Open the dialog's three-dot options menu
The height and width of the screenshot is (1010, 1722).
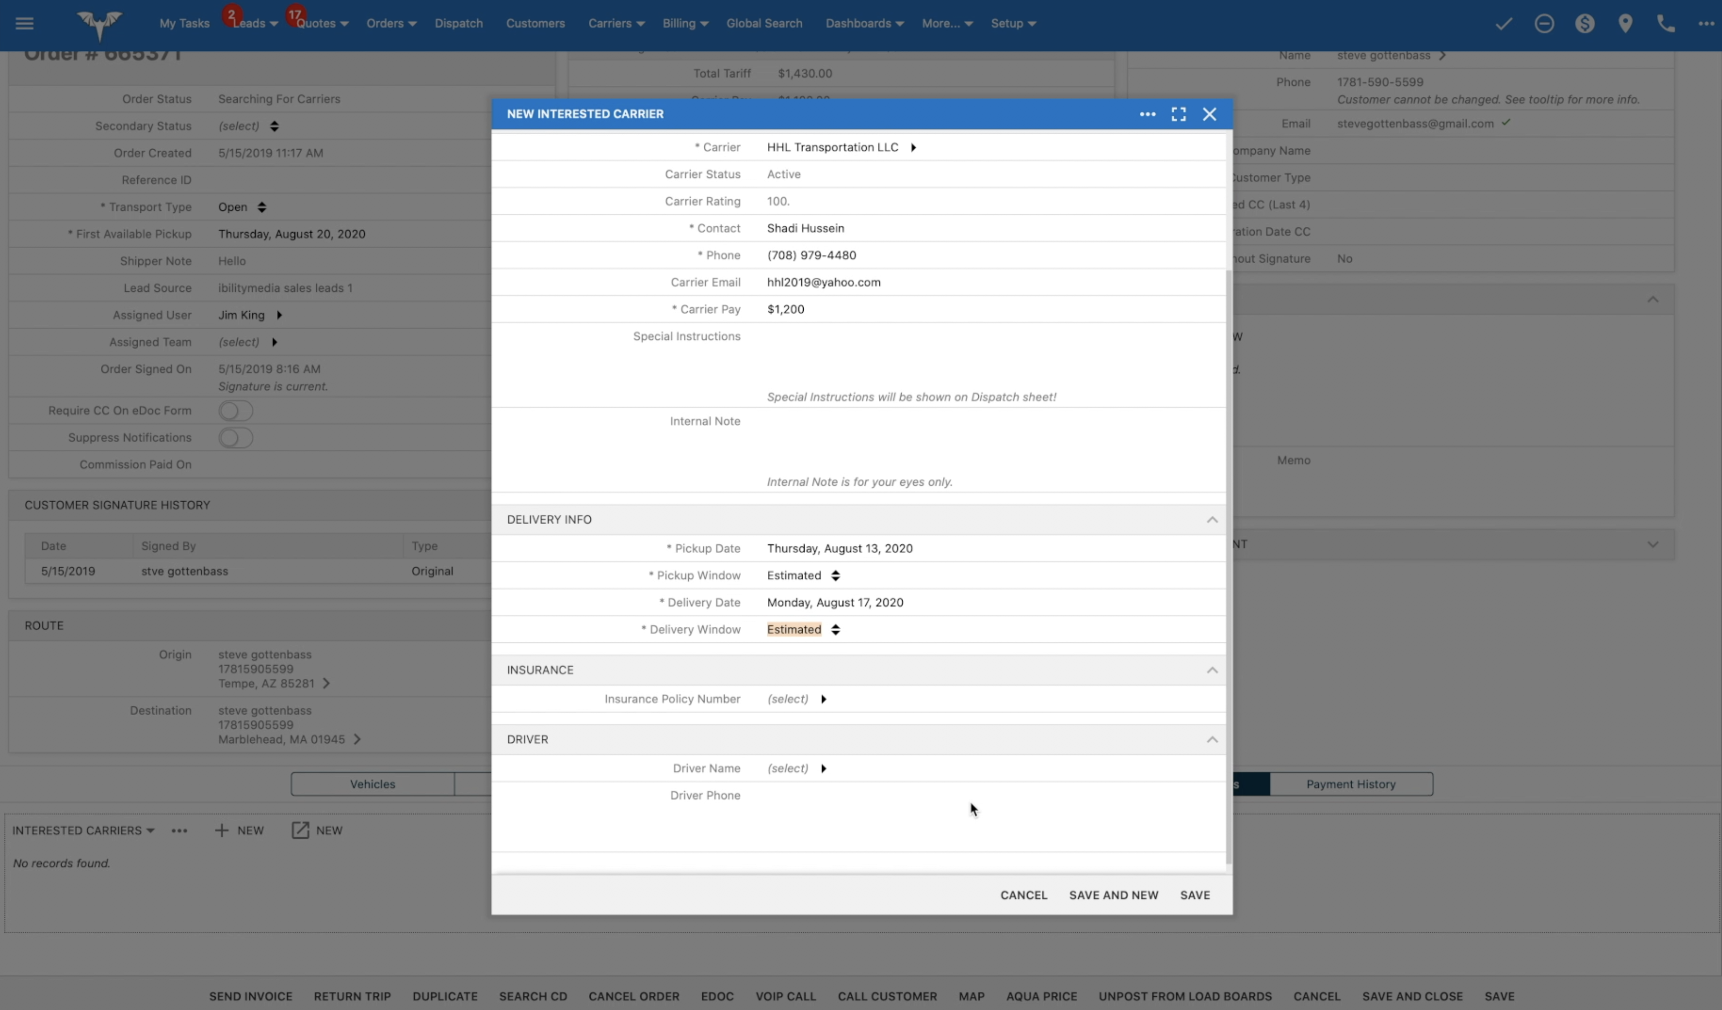tap(1147, 114)
